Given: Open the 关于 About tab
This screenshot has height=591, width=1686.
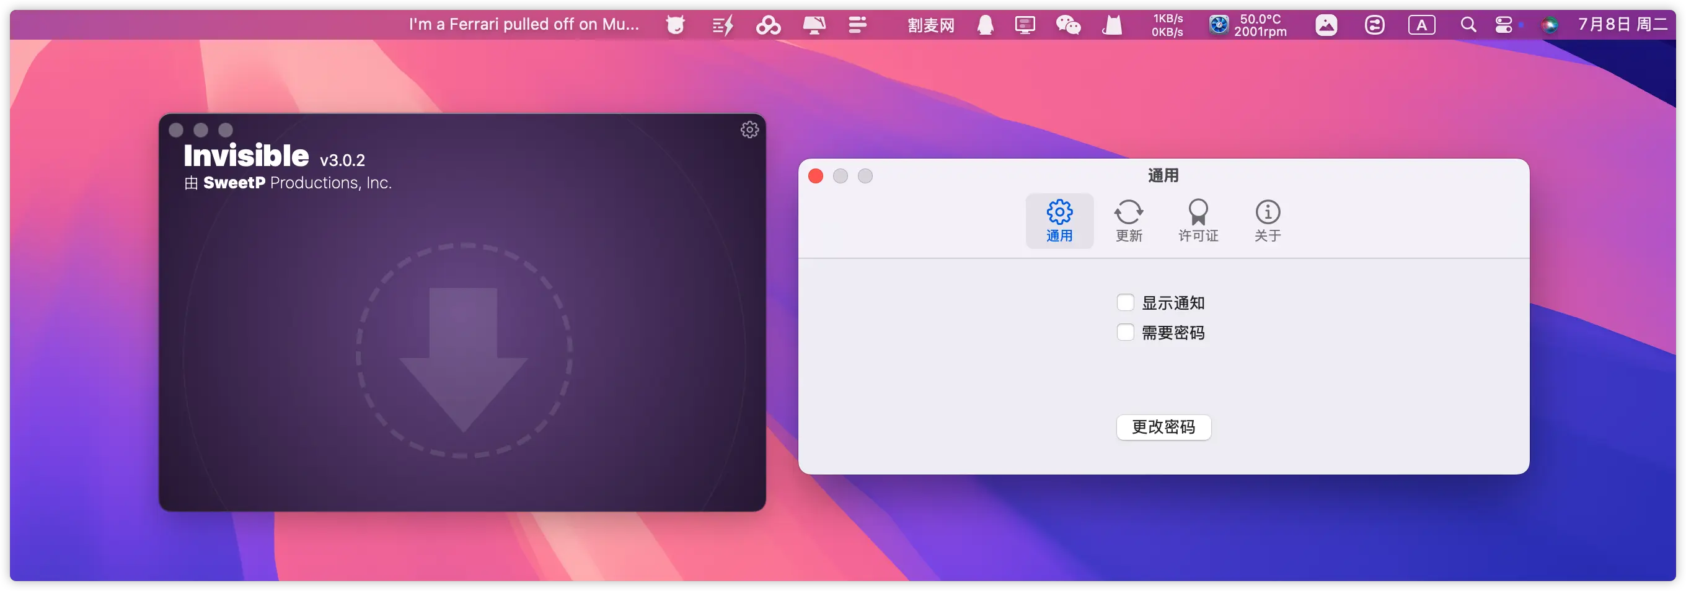Looking at the screenshot, I should [1267, 221].
